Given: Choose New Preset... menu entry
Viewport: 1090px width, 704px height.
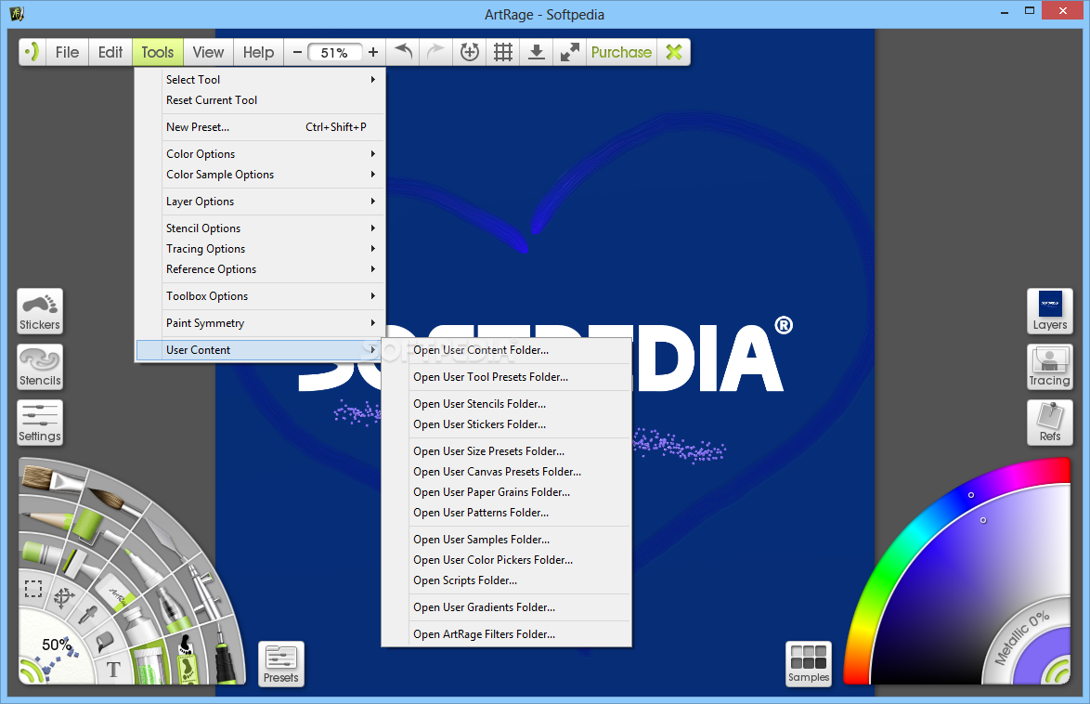Looking at the screenshot, I should (260, 127).
